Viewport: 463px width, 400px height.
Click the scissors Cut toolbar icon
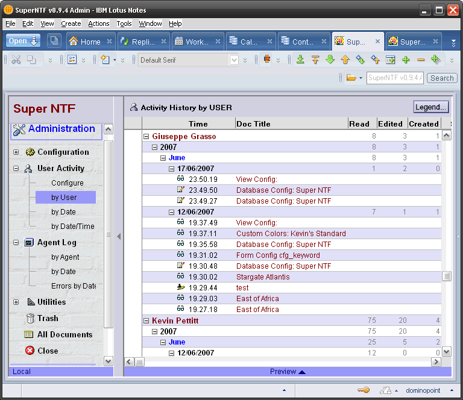16,60
